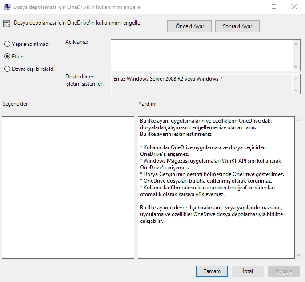Click the Yardım: label
This screenshot has height=282, width=305.
(148, 104)
